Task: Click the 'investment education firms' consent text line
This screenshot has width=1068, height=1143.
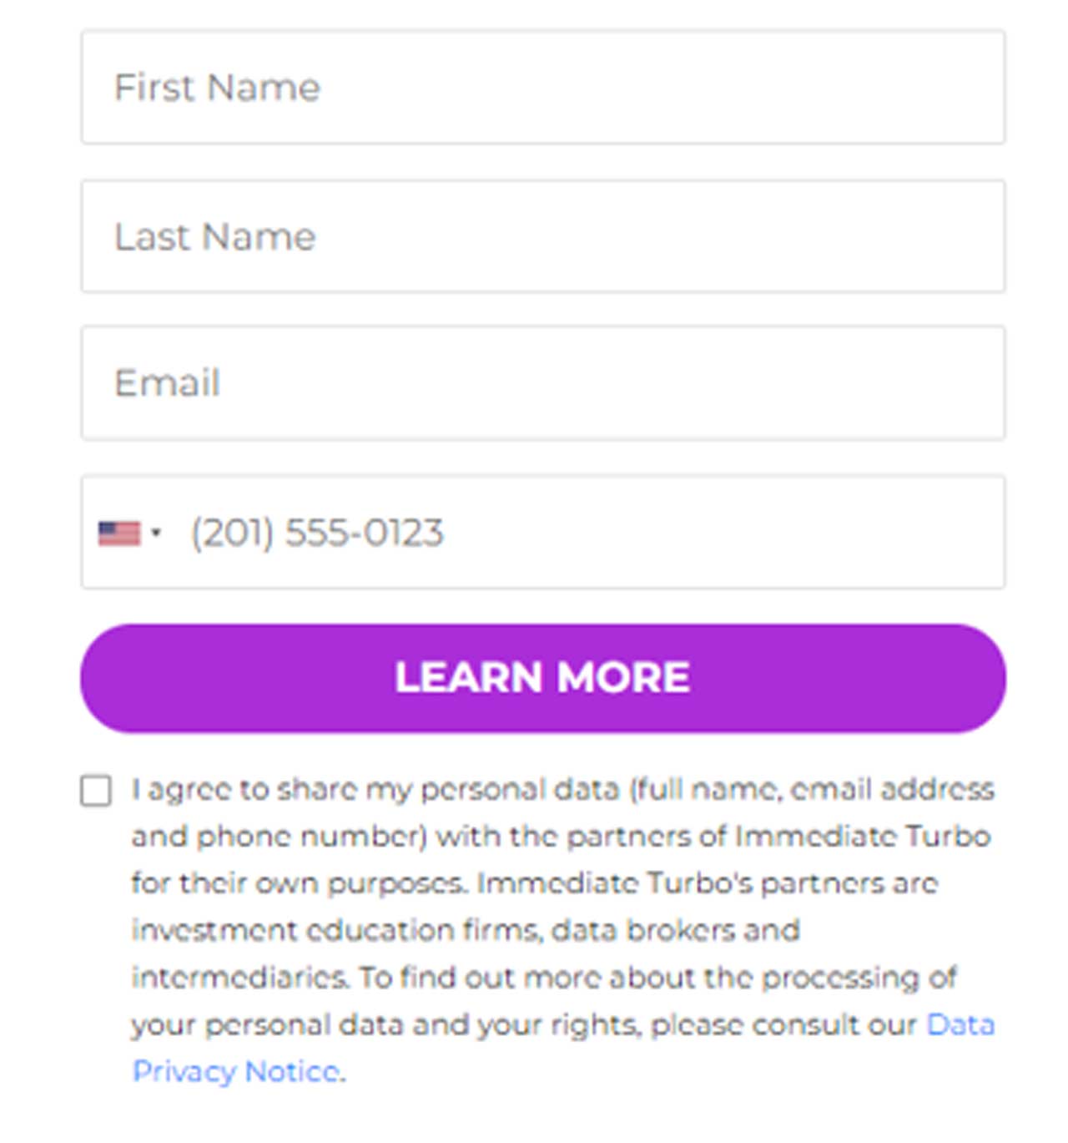Action: click(466, 930)
